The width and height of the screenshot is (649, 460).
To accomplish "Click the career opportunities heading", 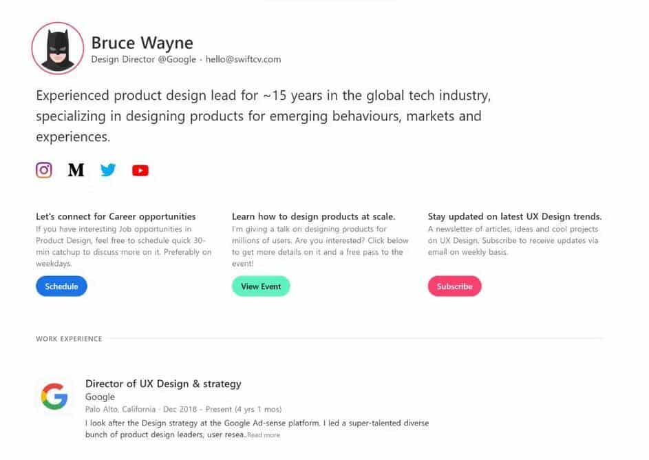I will 116,216.
